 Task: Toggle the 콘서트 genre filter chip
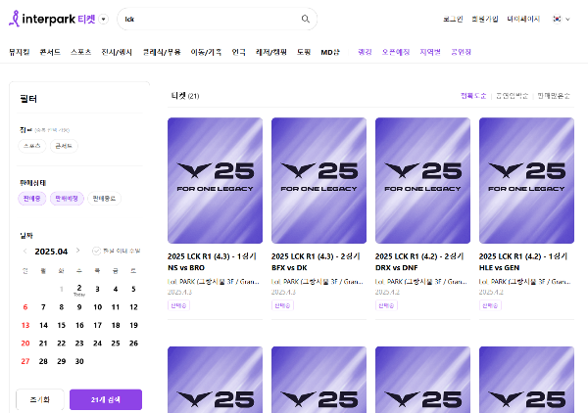click(x=64, y=146)
